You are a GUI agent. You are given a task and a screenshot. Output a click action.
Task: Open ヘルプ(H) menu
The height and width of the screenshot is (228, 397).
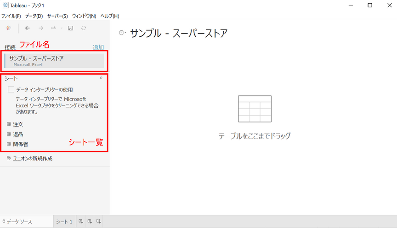click(x=110, y=16)
